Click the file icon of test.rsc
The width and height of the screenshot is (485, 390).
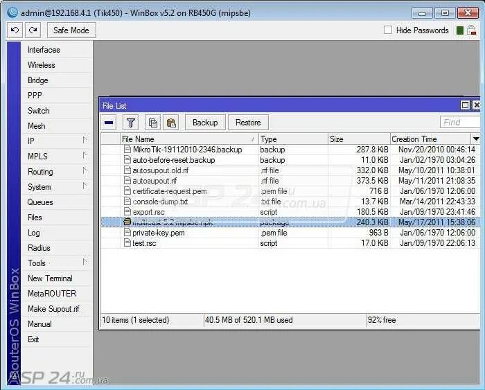tap(127, 242)
